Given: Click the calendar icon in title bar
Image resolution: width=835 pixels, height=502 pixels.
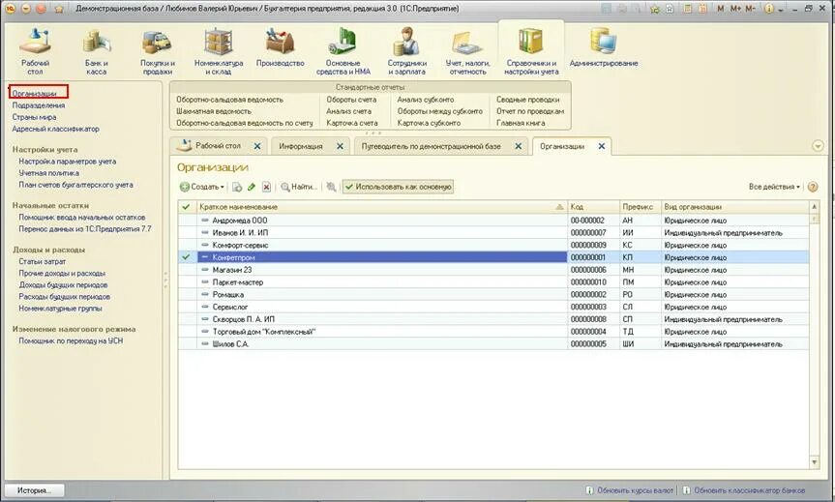Looking at the screenshot, I should [x=703, y=9].
